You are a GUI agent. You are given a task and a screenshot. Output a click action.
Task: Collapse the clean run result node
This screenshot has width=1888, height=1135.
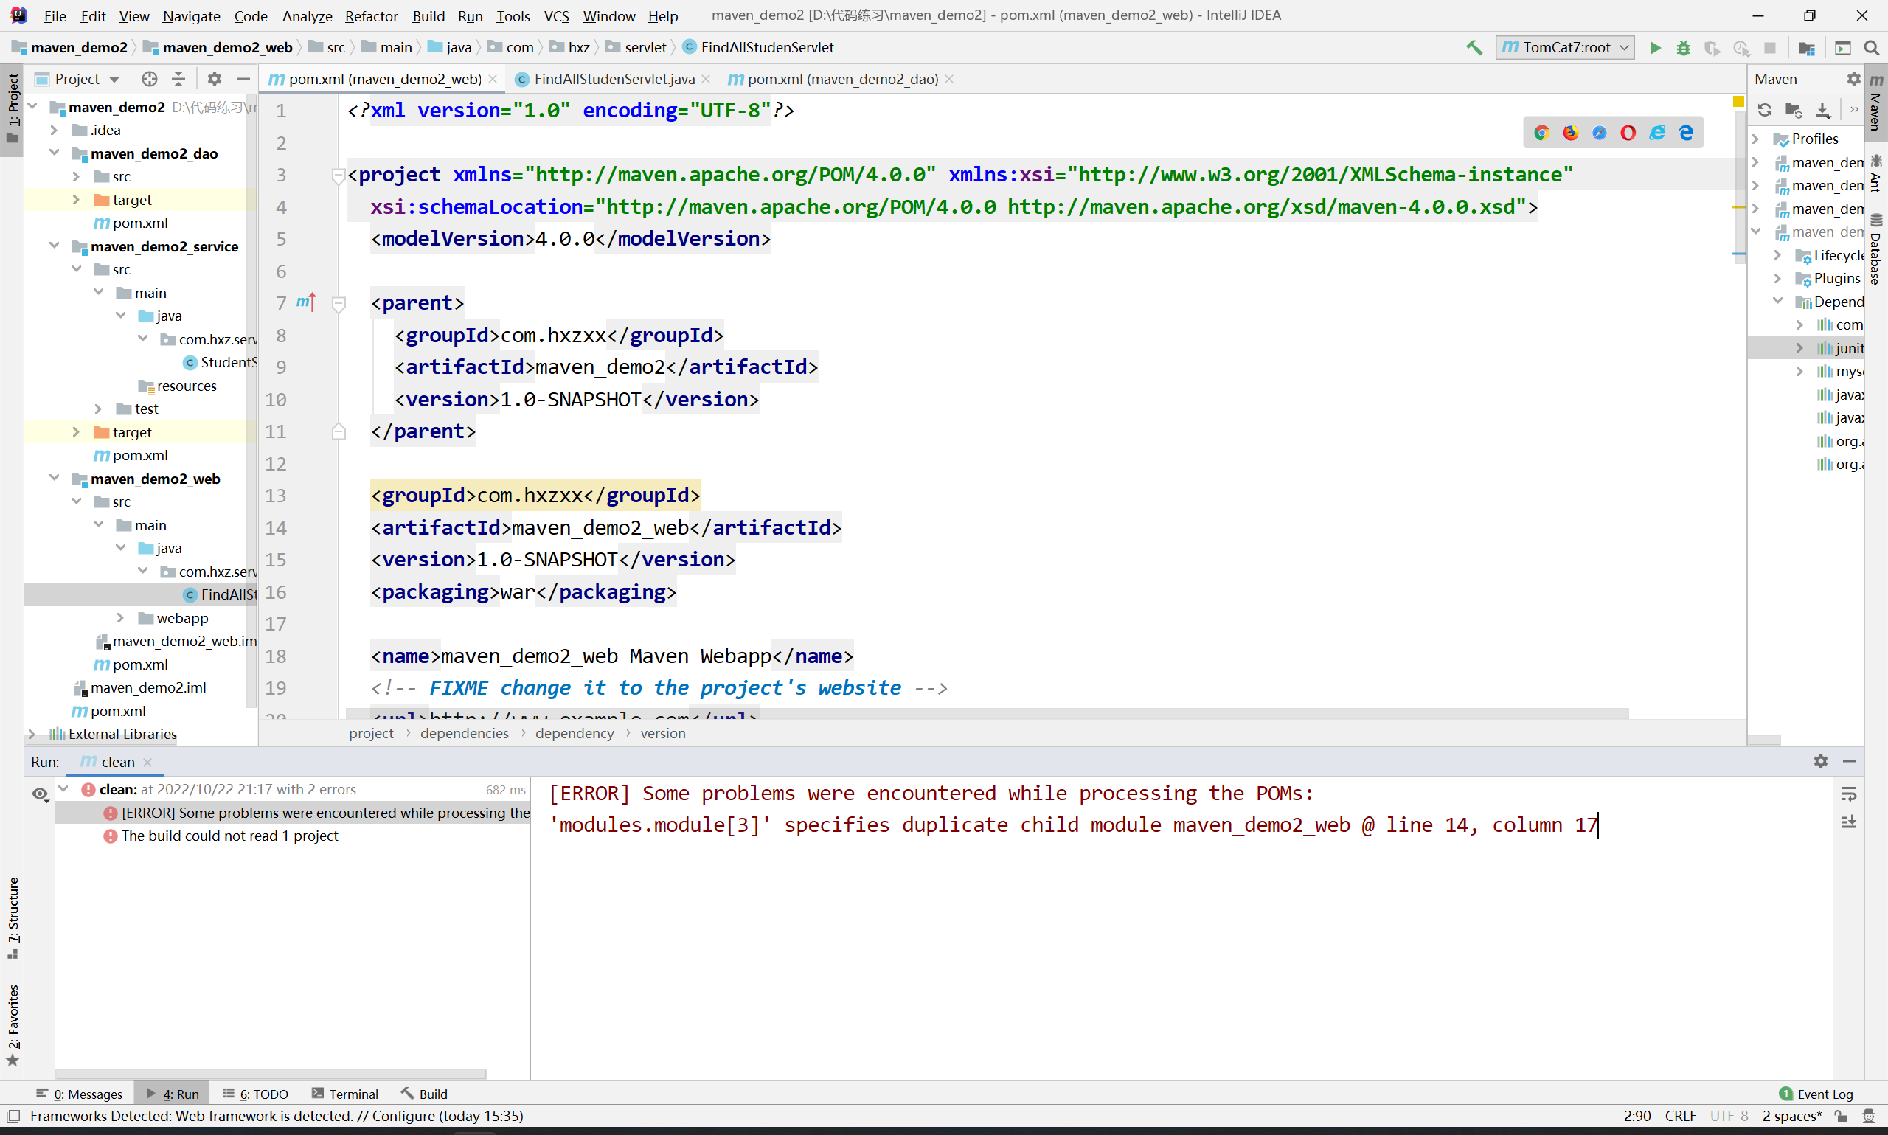click(x=64, y=789)
